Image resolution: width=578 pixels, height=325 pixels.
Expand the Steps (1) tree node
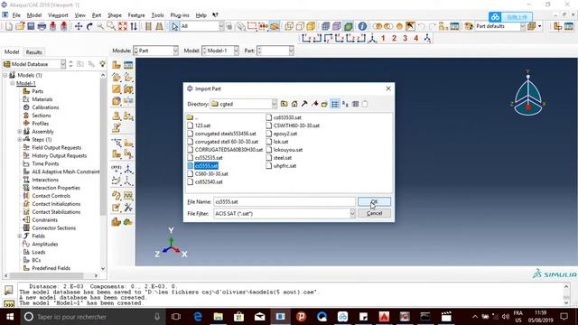[x=20, y=140]
